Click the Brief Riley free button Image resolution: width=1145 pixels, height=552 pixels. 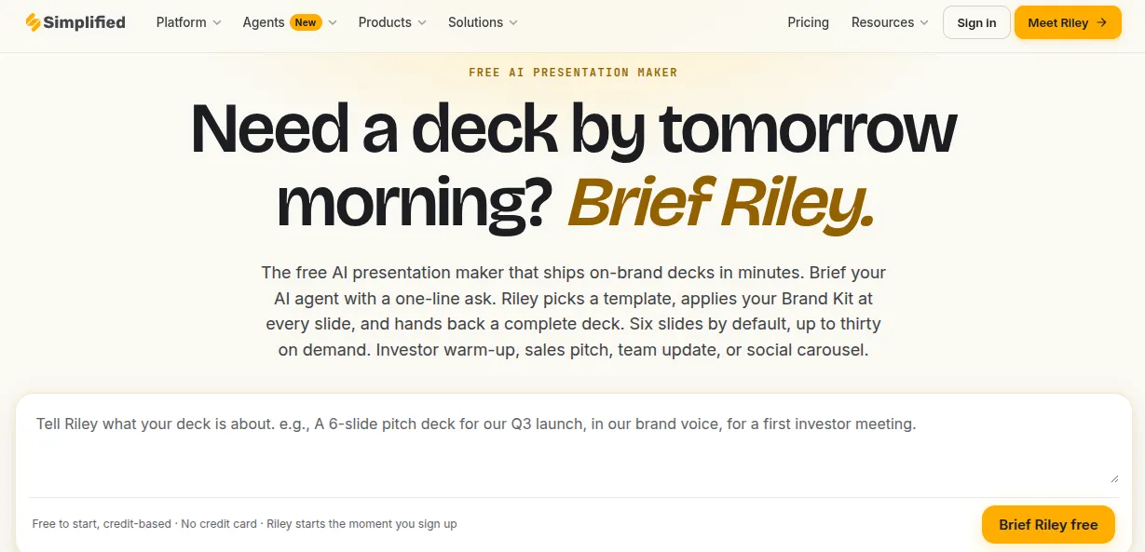coord(1048,524)
